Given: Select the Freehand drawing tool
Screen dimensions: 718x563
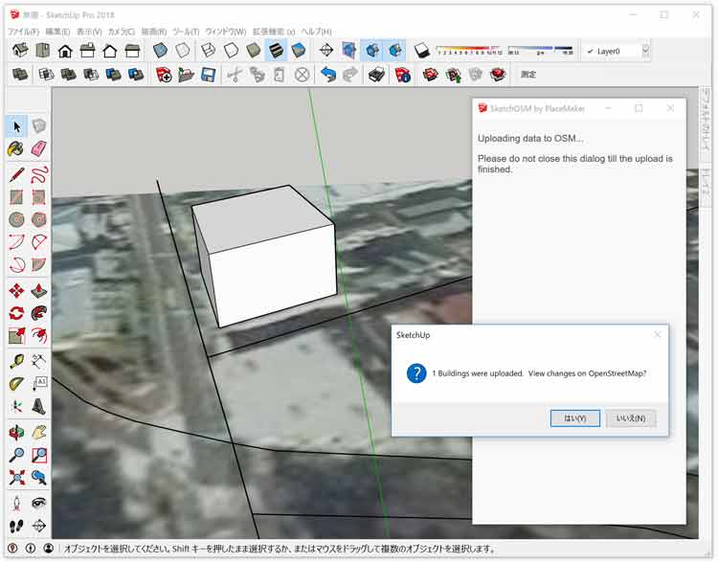Looking at the screenshot, I should [39, 174].
